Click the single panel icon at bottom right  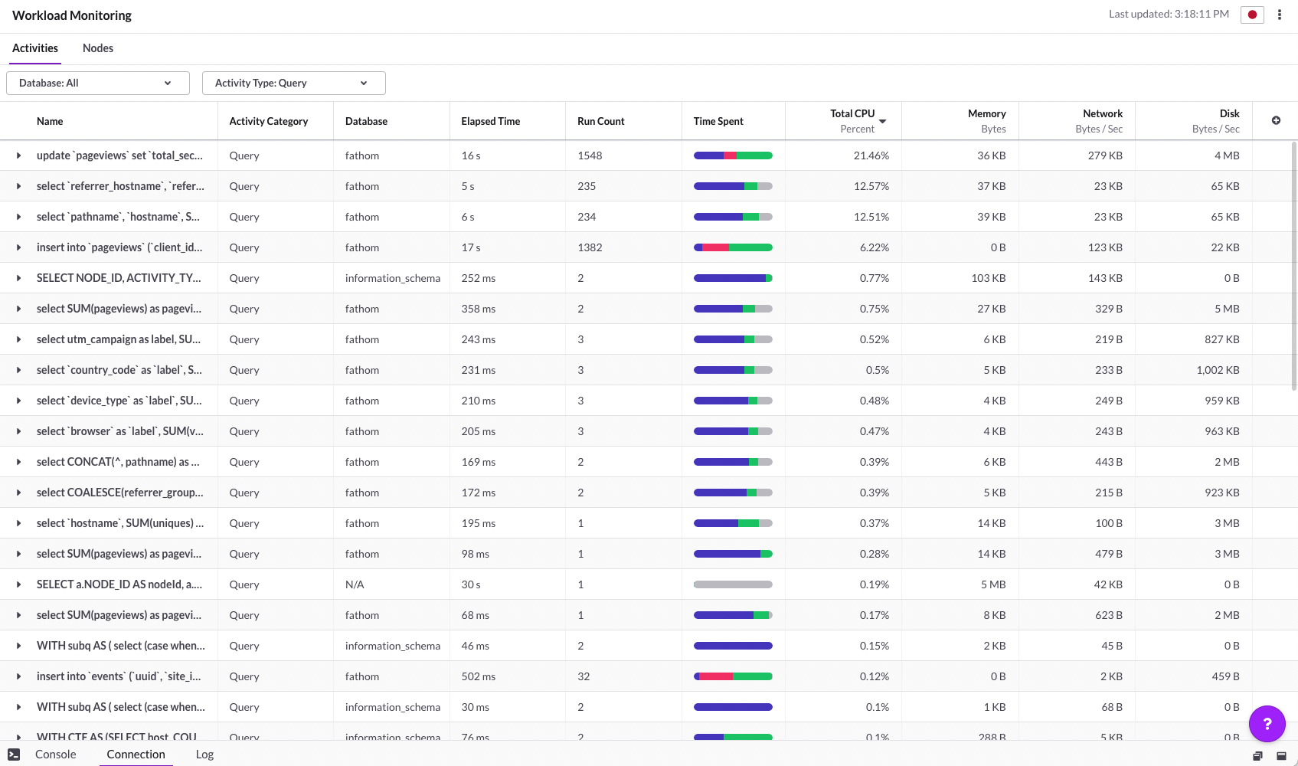[1281, 756]
